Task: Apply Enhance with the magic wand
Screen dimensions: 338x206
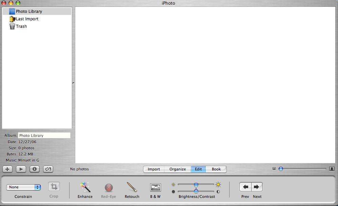Action: (x=85, y=187)
